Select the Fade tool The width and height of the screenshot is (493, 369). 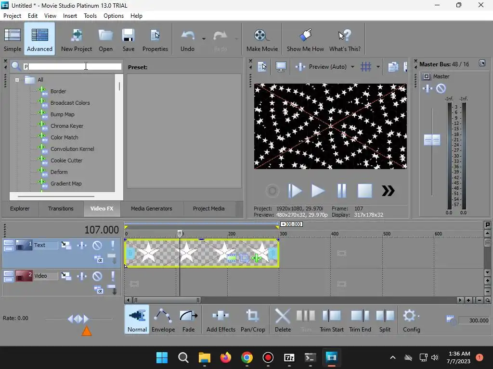pyautogui.click(x=188, y=320)
